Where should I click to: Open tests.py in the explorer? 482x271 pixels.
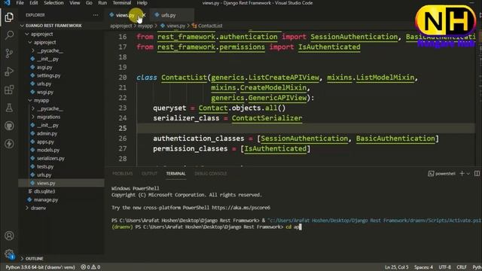pyautogui.click(x=45, y=167)
